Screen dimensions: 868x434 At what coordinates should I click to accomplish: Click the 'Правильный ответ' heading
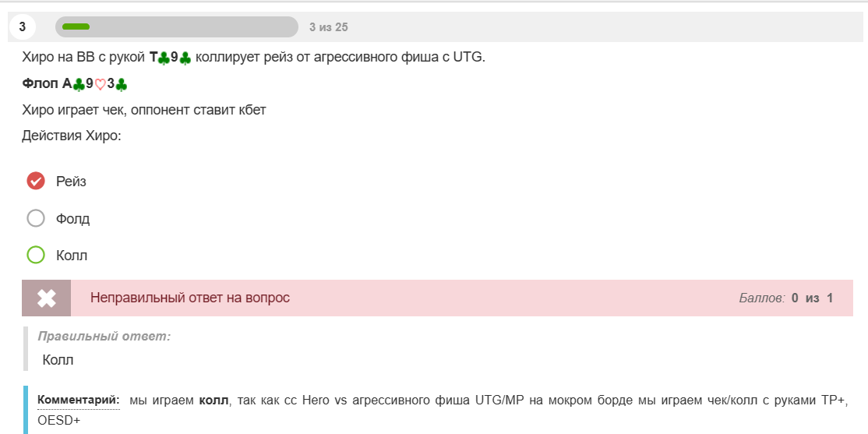tap(104, 336)
